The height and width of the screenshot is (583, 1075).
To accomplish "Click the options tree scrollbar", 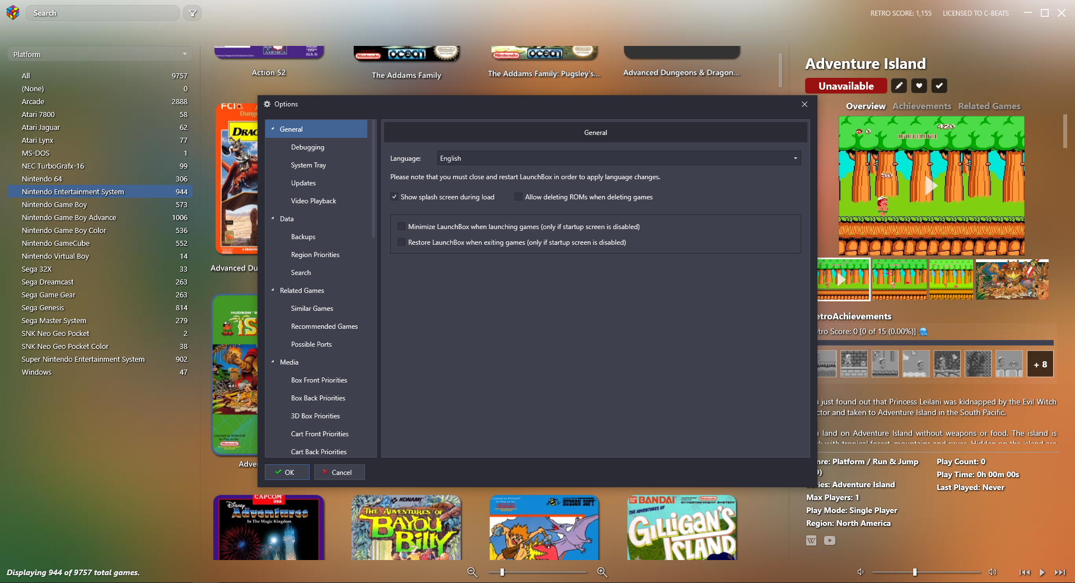I will [x=373, y=179].
